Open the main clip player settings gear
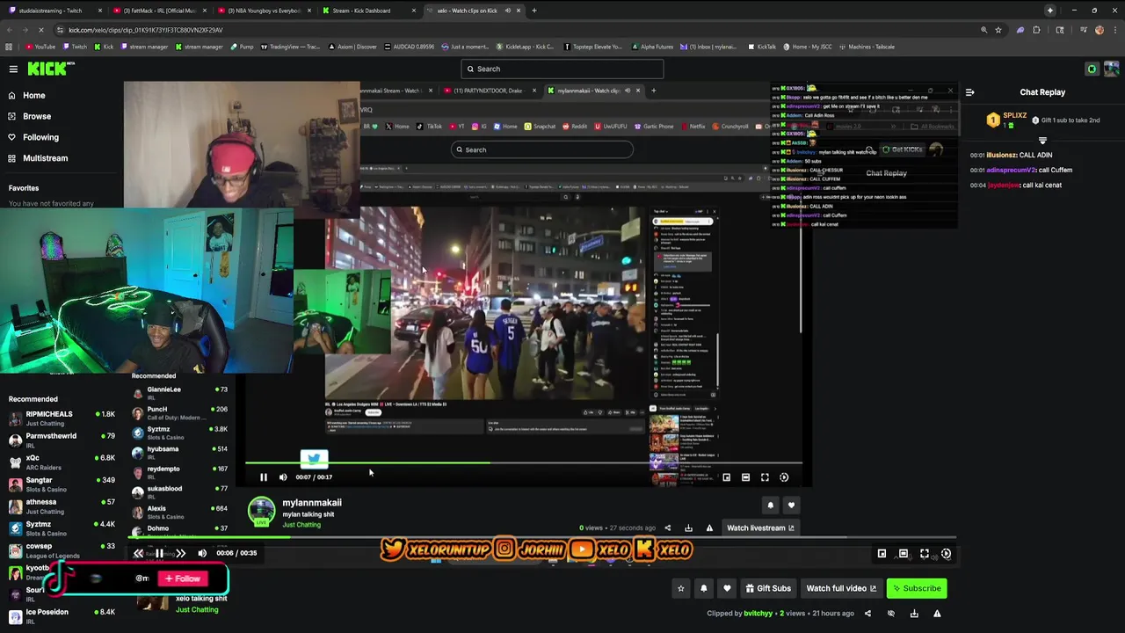This screenshot has width=1125, height=633. click(946, 554)
